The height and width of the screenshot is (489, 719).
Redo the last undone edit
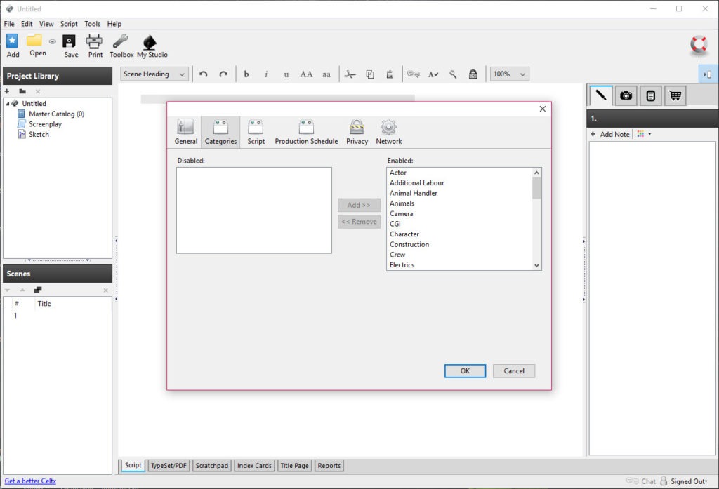click(x=223, y=74)
